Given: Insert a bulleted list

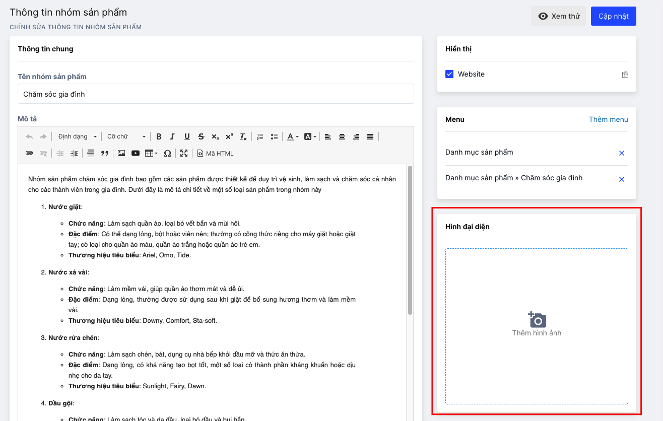Looking at the screenshot, I should (x=274, y=136).
